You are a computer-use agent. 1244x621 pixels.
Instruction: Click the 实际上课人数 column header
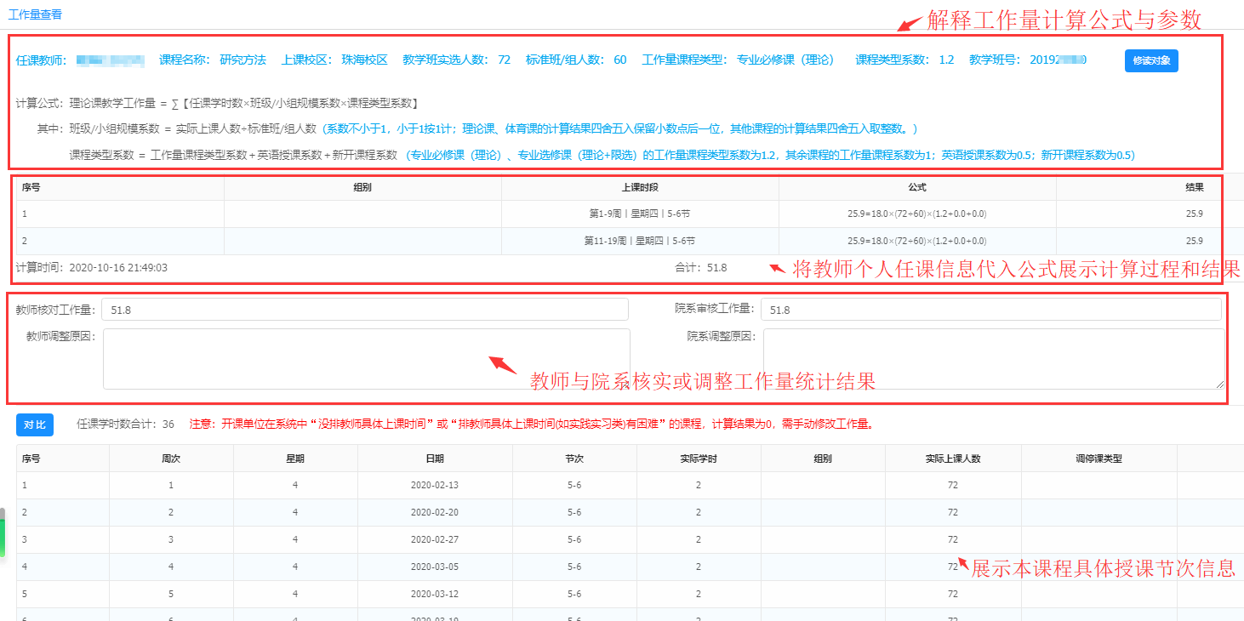coord(952,459)
